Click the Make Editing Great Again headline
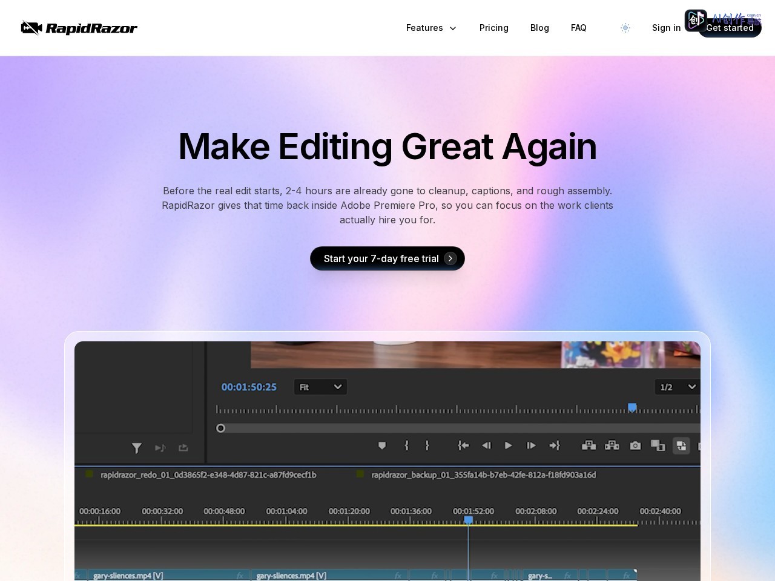This screenshot has width=775, height=581. [x=387, y=146]
